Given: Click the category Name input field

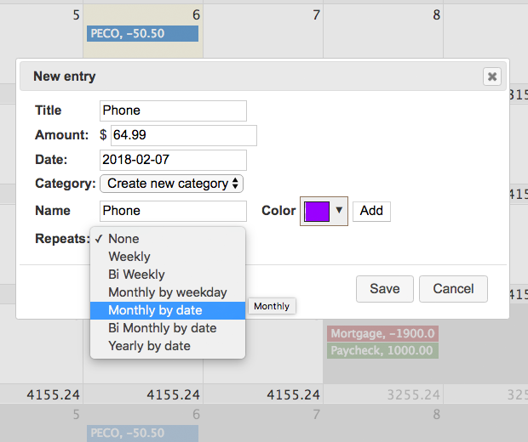Looking at the screenshot, I should (x=173, y=211).
